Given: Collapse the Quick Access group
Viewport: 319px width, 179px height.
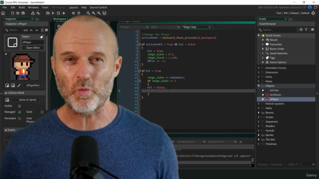Looking at the screenshot, I should [259, 35].
